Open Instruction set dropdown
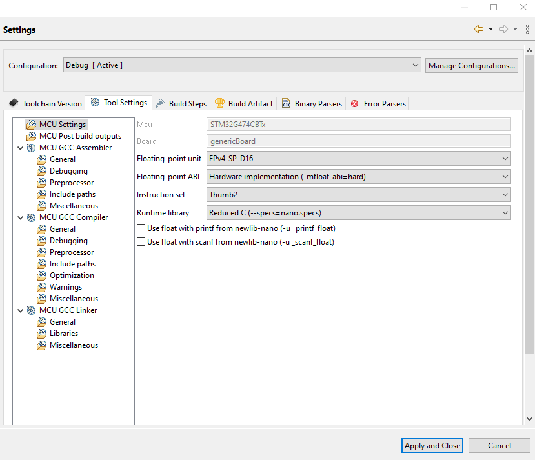Viewport: 535px width, 460px height. (x=359, y=195)
